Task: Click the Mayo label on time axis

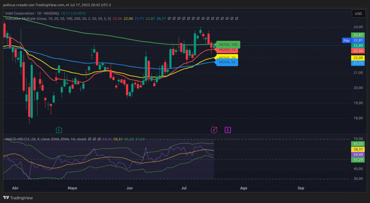Action: (x=72, y=188)
